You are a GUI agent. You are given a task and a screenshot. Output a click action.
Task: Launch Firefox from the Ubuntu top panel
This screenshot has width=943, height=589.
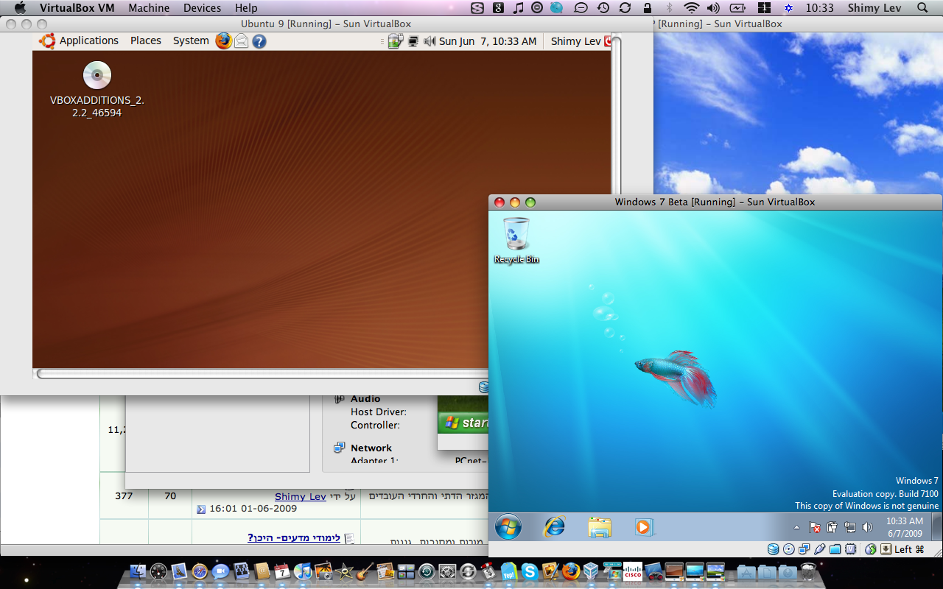pyautogui.click(x=223, y=41)
